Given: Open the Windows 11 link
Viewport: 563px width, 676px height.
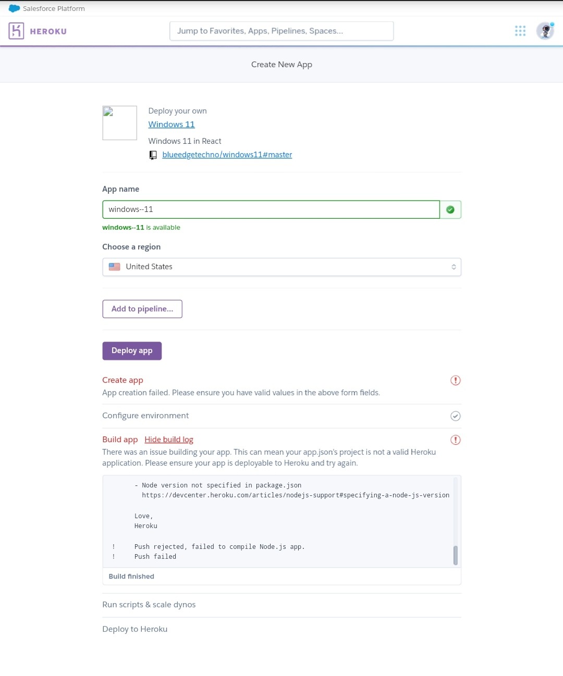Looking at the screenshot, I should coord(171,124).
